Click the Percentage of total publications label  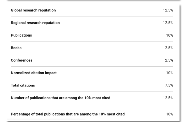click(68, 114)
